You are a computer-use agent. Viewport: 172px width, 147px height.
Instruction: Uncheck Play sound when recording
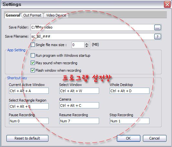point(33,63)
